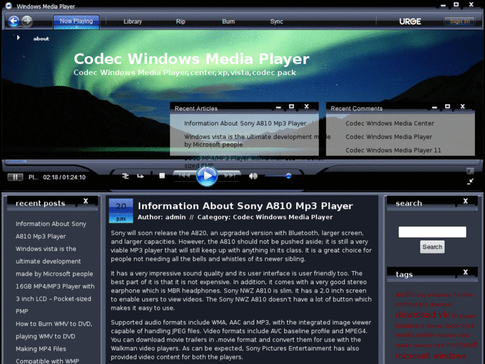The height and width of the screenshot is (364, 485).
Task: Toggle shuffle mode icon in player controls
Action: (125, 176)
